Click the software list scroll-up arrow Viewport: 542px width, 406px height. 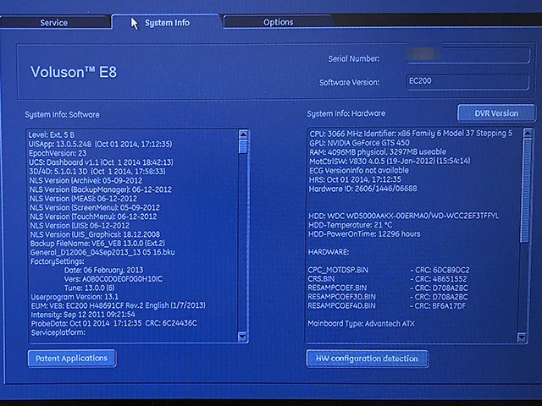[x=243, y=134]
